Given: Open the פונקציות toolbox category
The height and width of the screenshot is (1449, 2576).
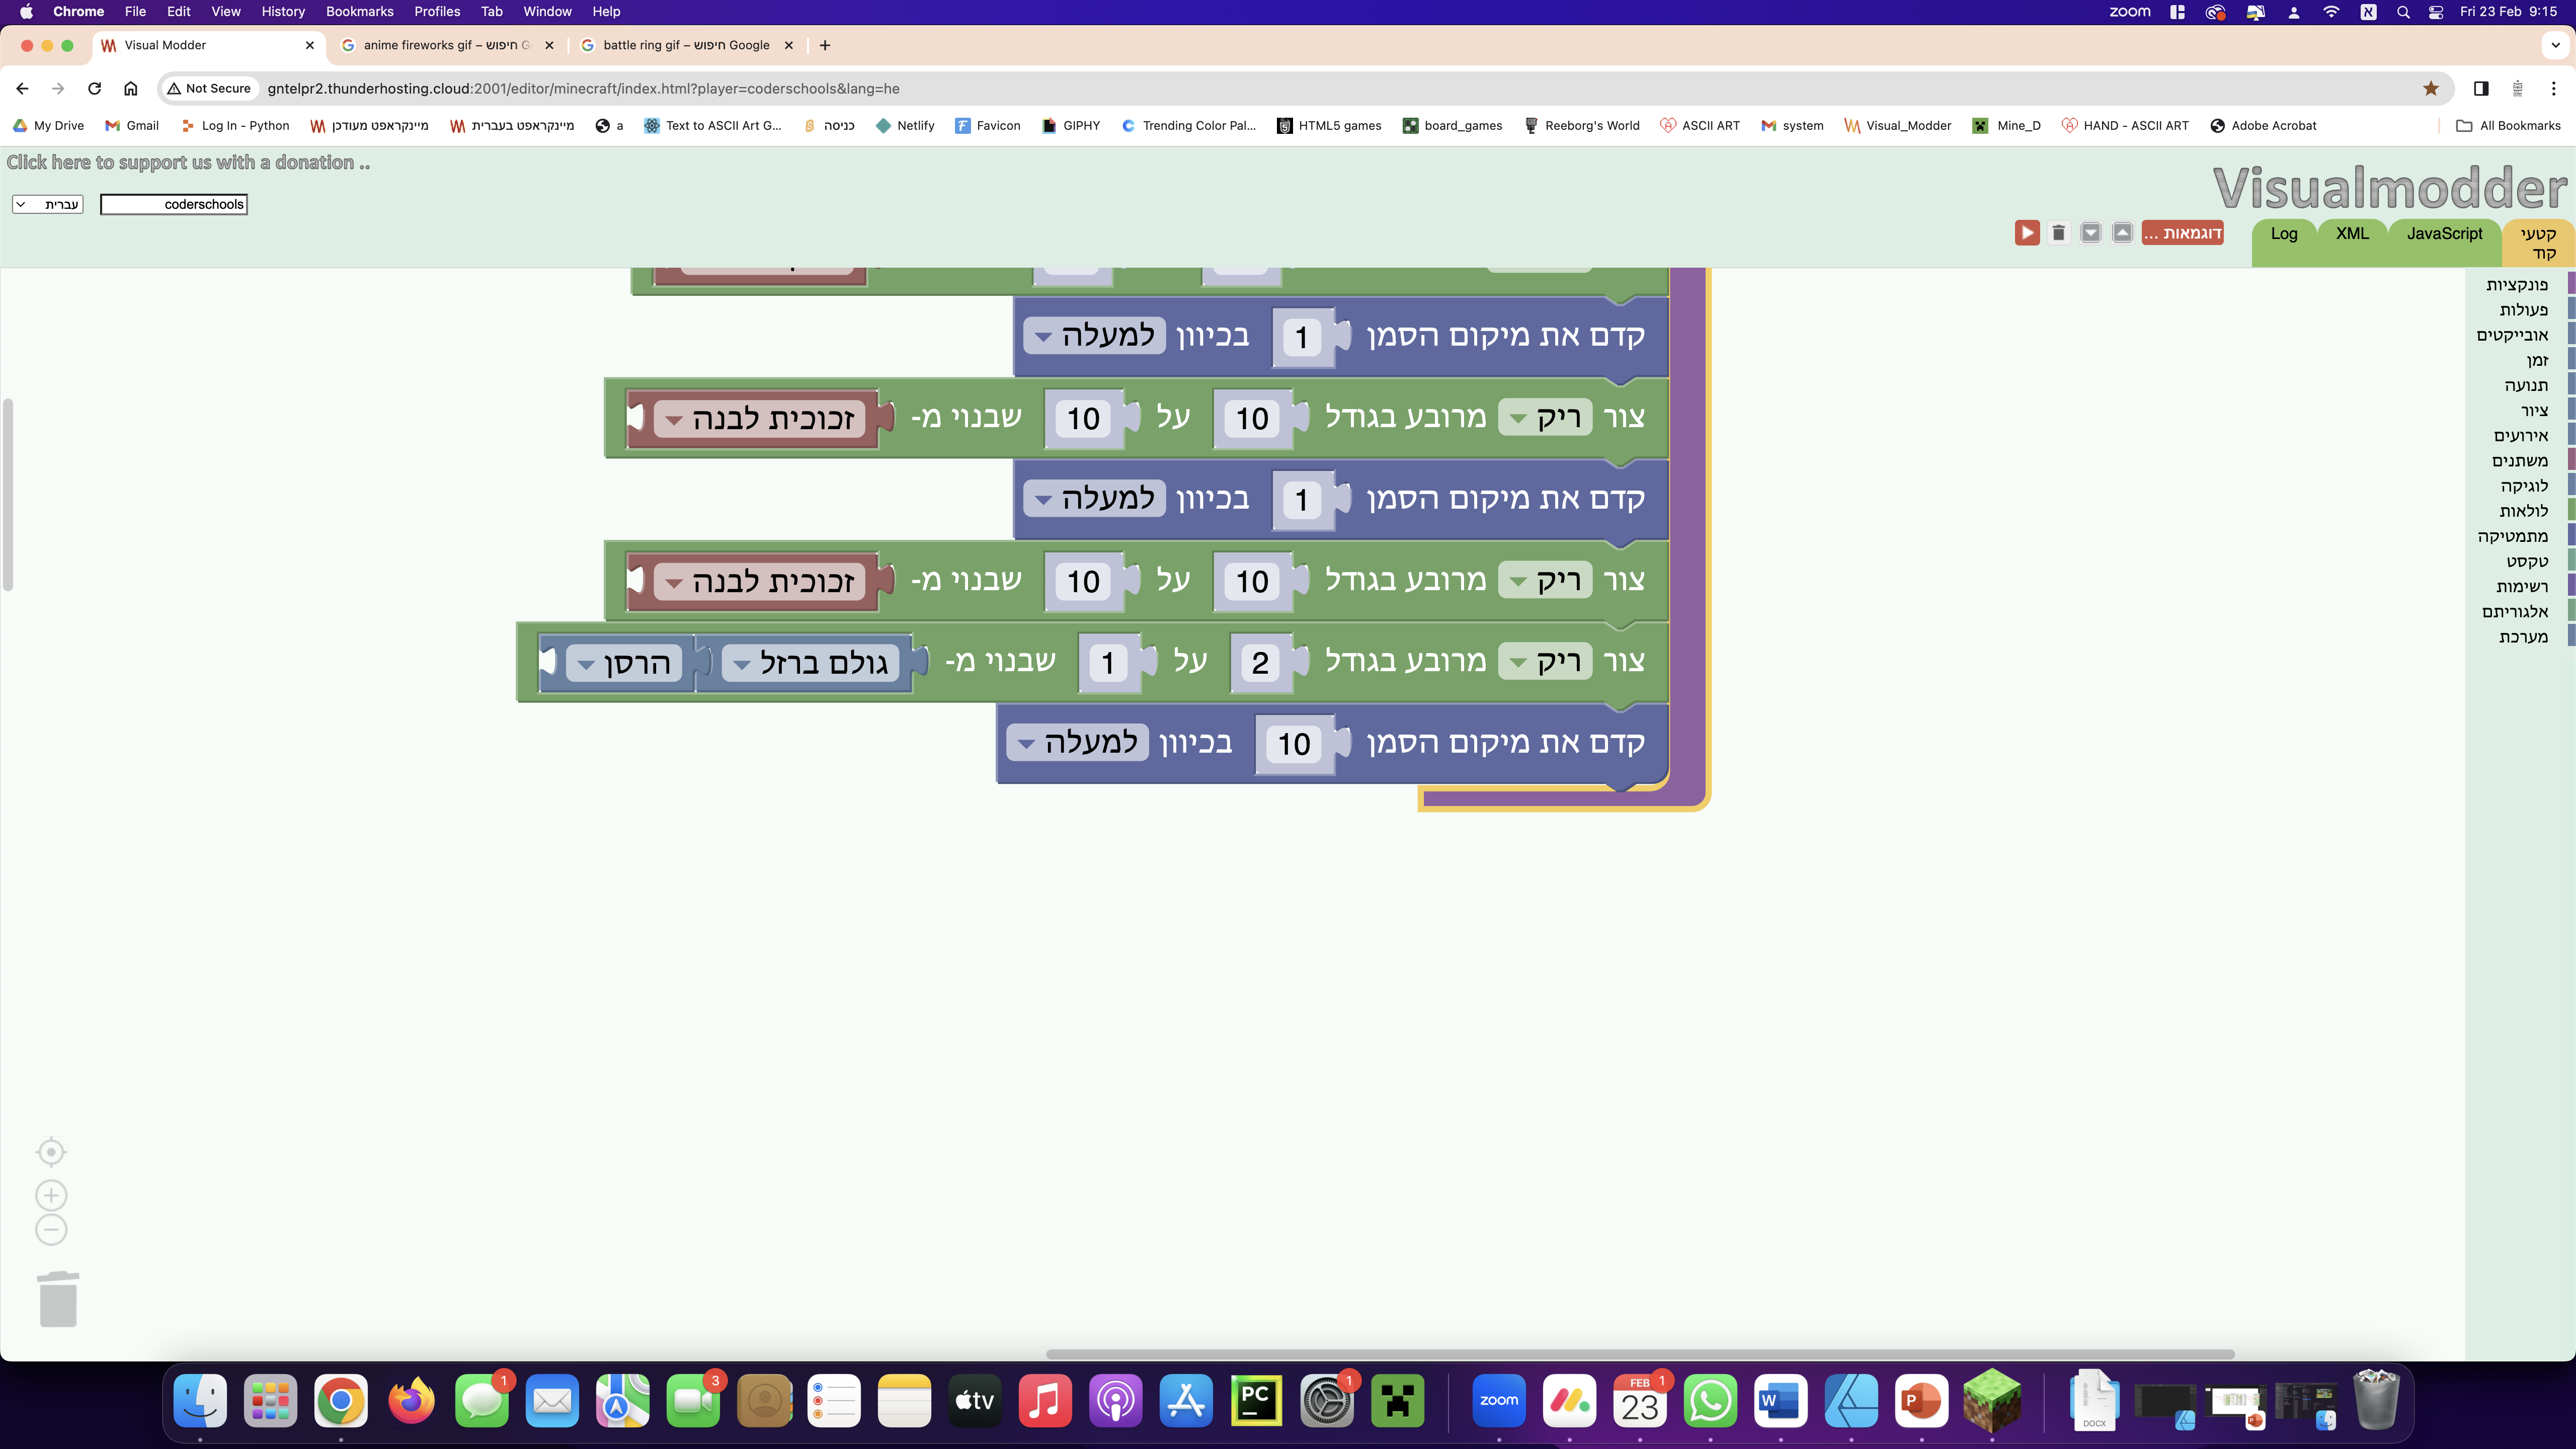Looking at the screenshot, I should click(x=2517, y=285).
